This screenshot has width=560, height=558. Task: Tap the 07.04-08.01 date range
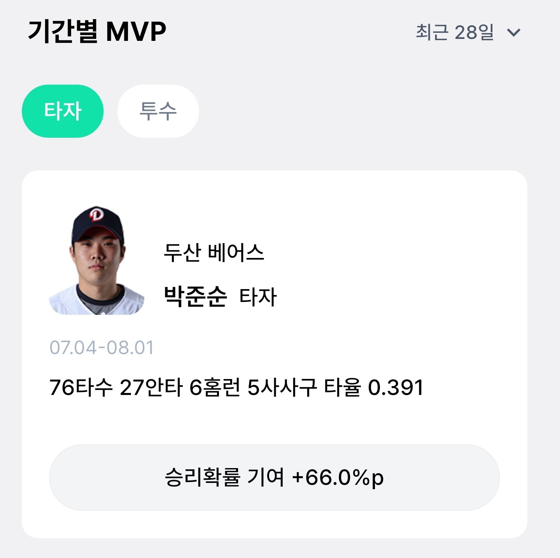(102, 348)
